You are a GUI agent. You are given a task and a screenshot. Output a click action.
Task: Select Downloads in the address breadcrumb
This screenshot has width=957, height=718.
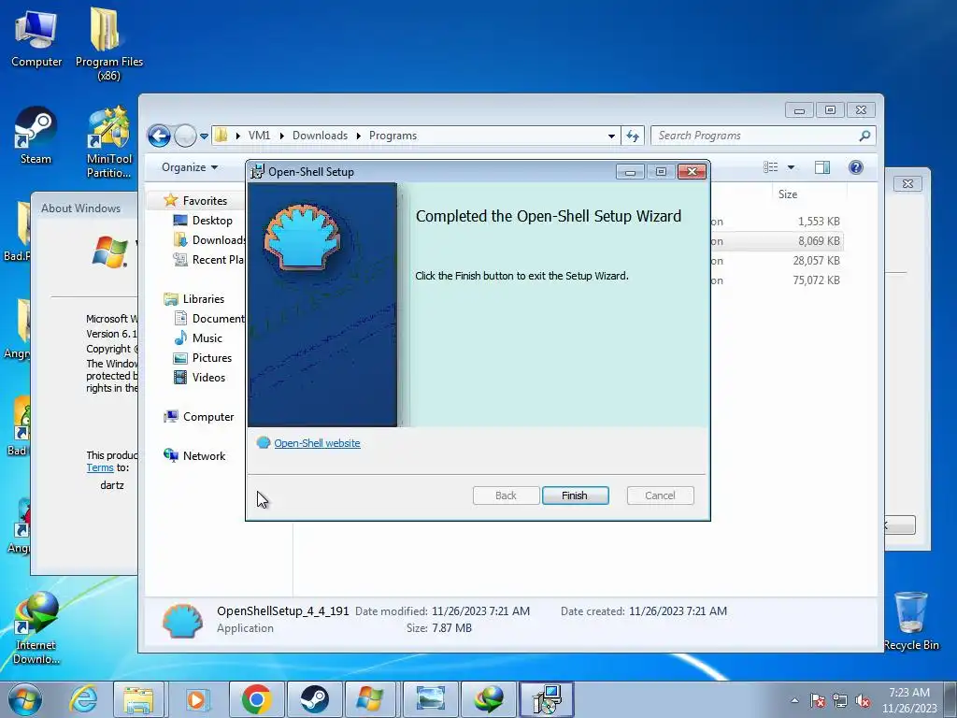coord(320,136)
